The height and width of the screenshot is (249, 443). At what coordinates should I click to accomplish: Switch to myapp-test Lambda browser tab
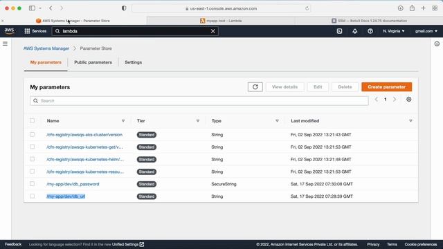(x=221, y=21)
